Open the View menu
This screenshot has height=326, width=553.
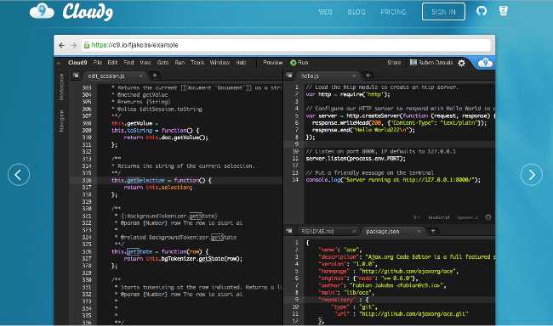click(x=145, y=63)
